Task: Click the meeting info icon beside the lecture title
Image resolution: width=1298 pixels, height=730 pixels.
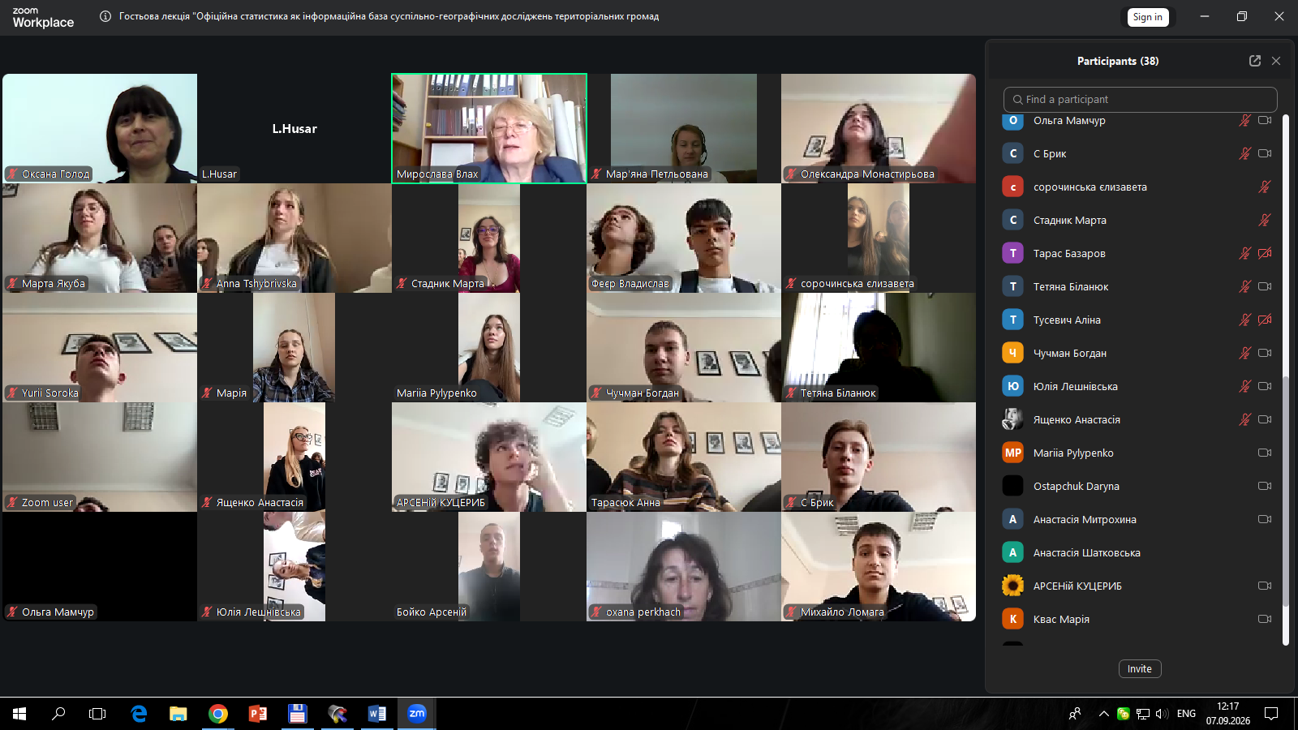Action: tap(105, 16)
